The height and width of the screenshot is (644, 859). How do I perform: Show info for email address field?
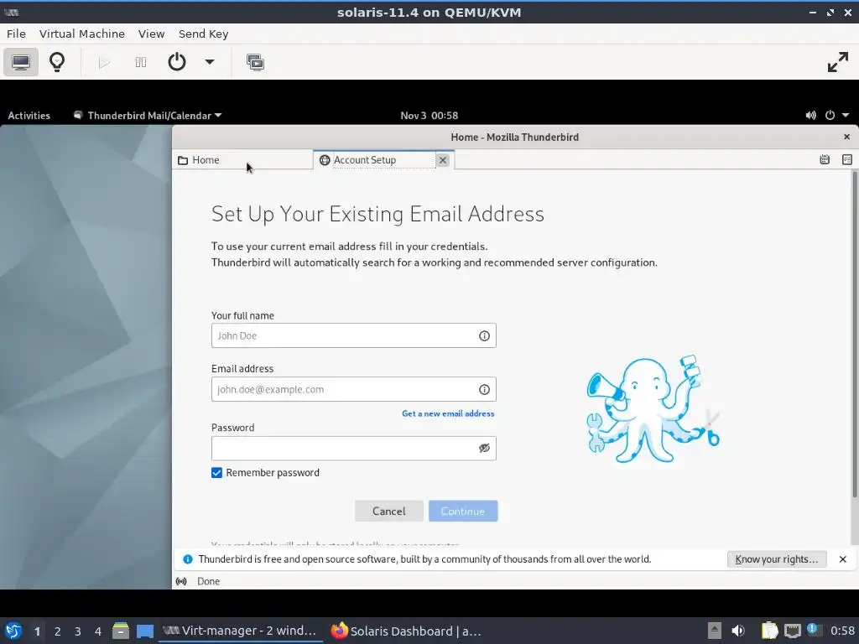(x=484, y=389)
